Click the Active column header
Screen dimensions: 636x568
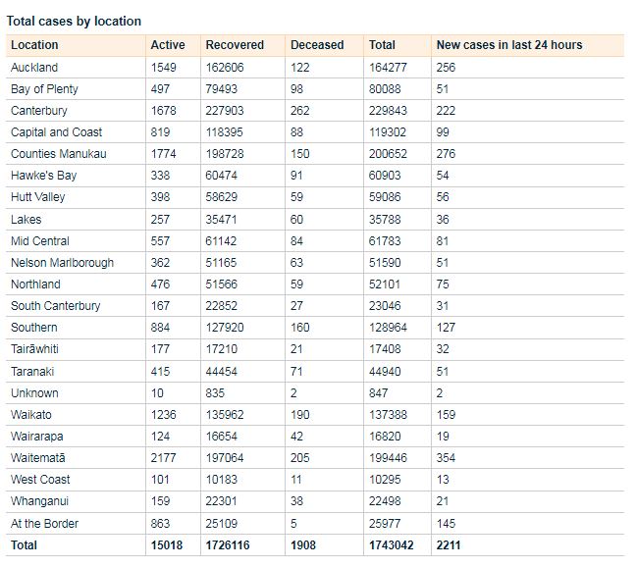coord(167,45)
